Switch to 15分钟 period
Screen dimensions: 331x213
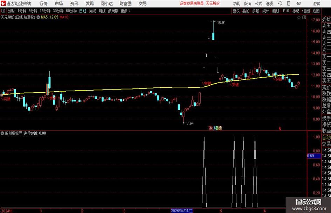[x=45, y=11]
